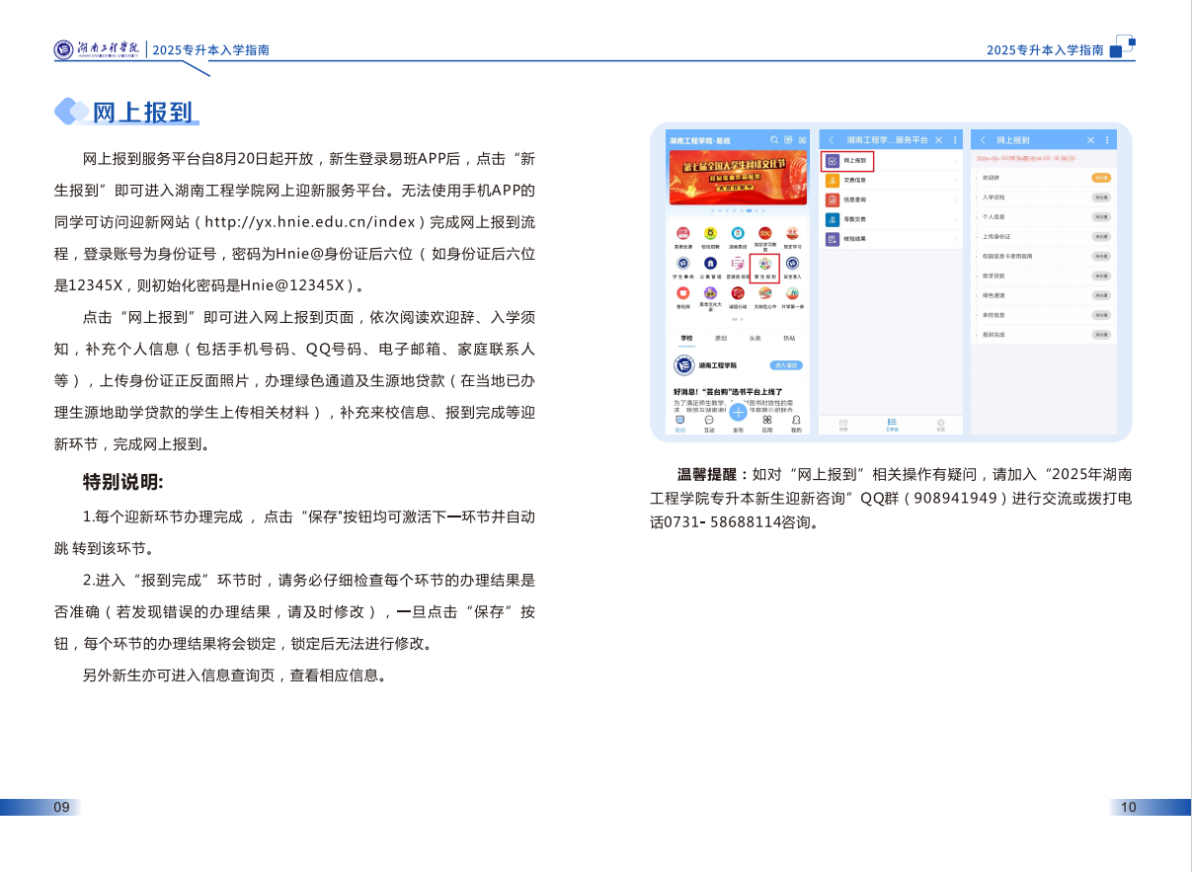Close the 服务平台 screen with X

pyautogui.click(x=939, y=140)
